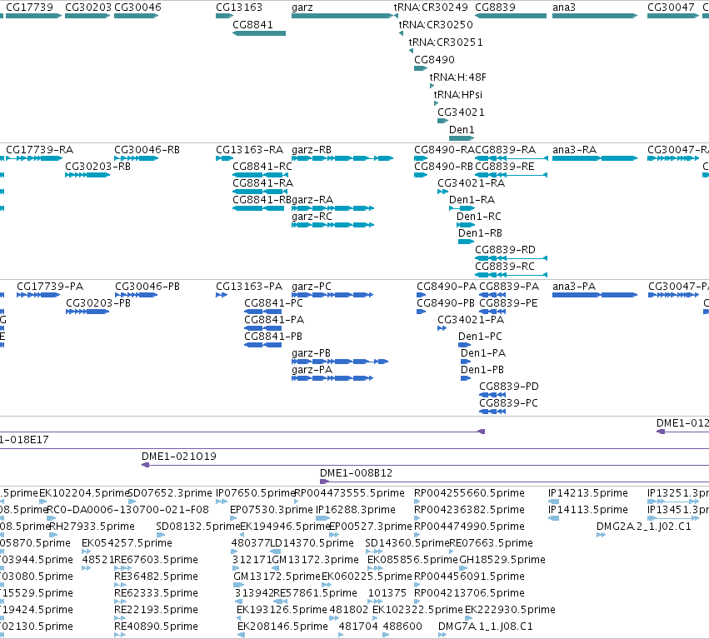Click the CG17739-PA protein label
This screenshot has width=709, height=639.
tap(50, 287)
